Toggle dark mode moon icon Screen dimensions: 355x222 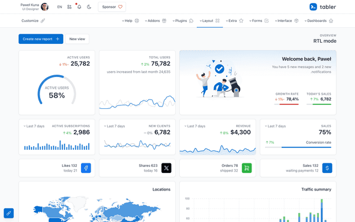(89, 7)
